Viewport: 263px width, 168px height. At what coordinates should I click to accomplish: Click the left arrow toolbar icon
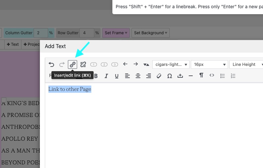(125, 64)
